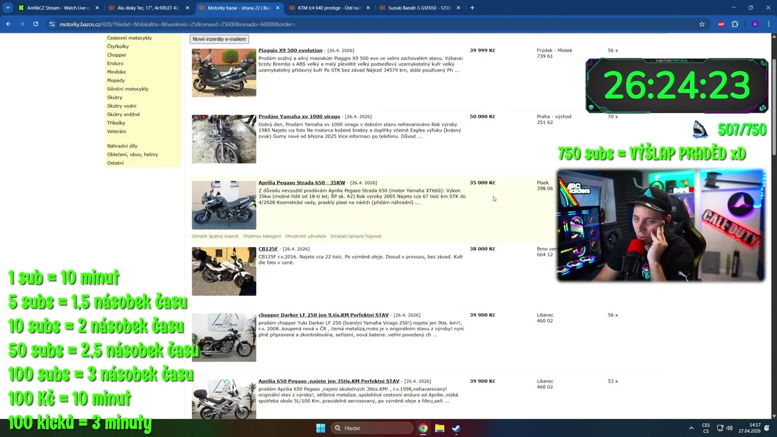Open the taskbar volume control

click(x=729, y=428)
